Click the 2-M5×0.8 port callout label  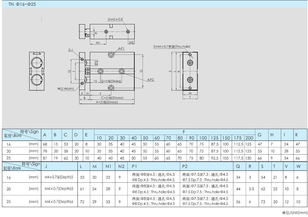pyautogui.click(x=115, y=19)
